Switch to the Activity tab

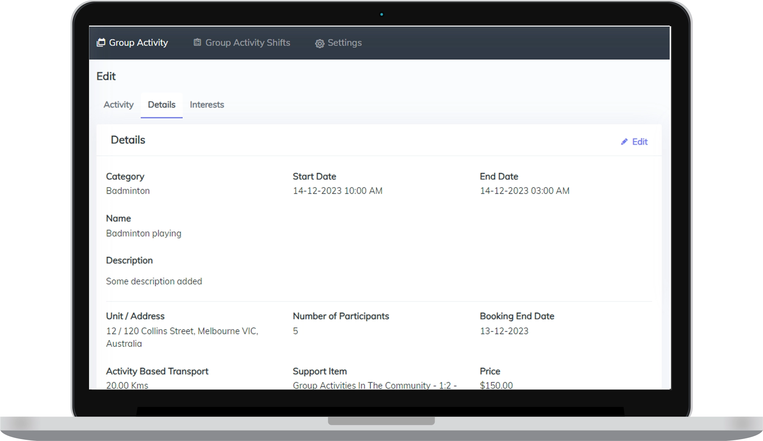pyautogui.click(x=118, y=105)
